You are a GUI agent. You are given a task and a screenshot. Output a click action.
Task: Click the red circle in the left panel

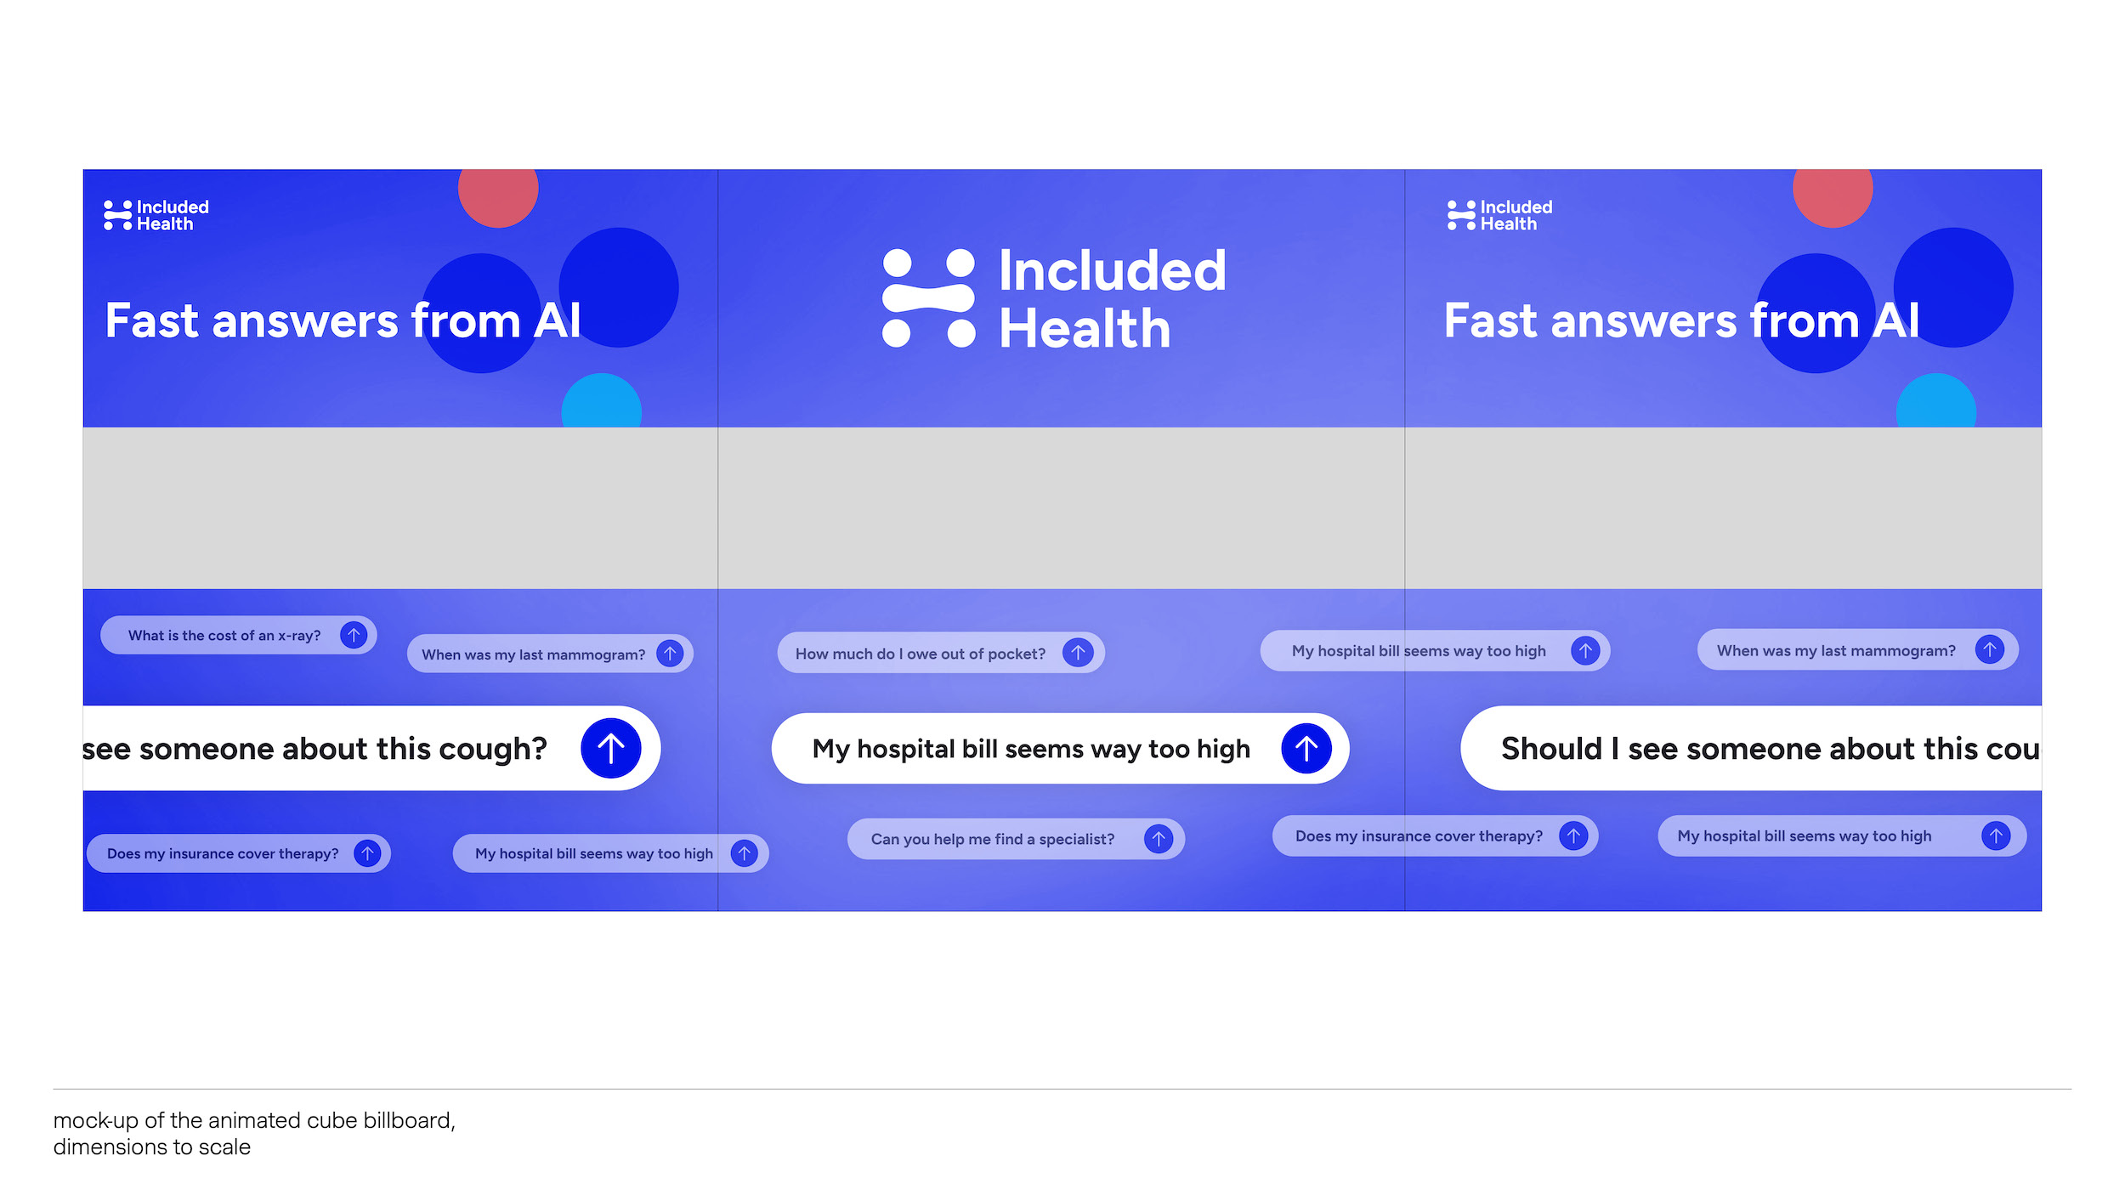tap(498, 194)
